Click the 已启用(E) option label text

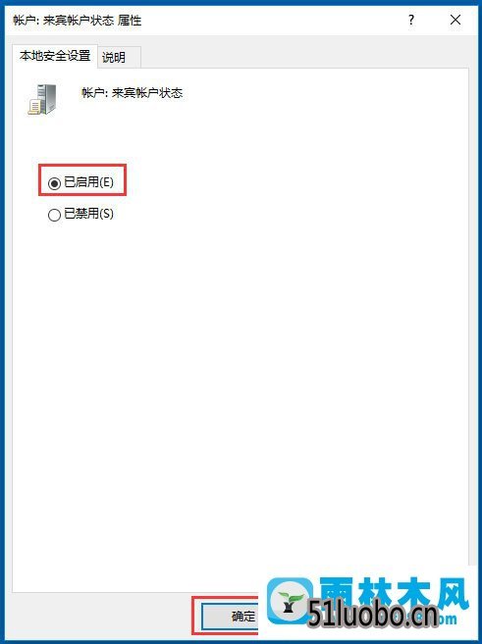tap(88, 182)
